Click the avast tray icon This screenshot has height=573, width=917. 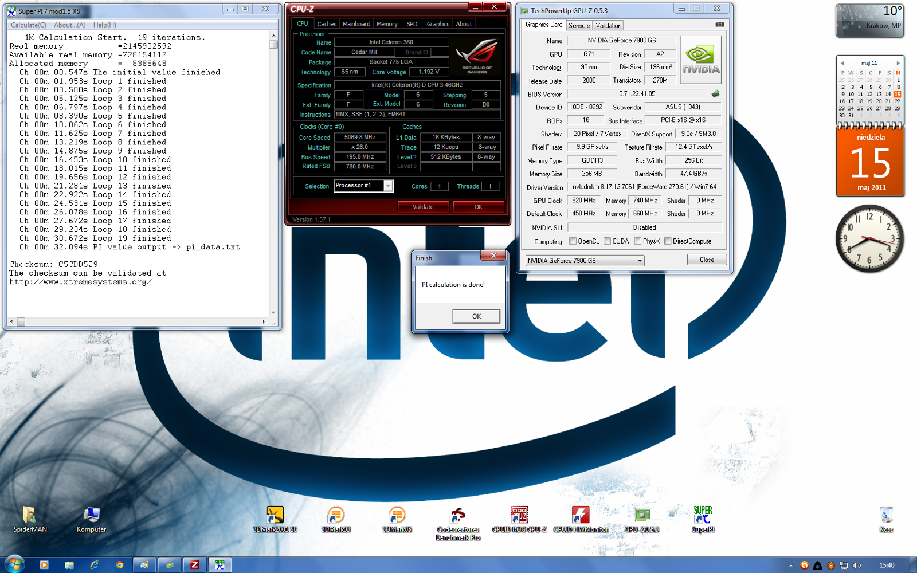tap(804, 566)
